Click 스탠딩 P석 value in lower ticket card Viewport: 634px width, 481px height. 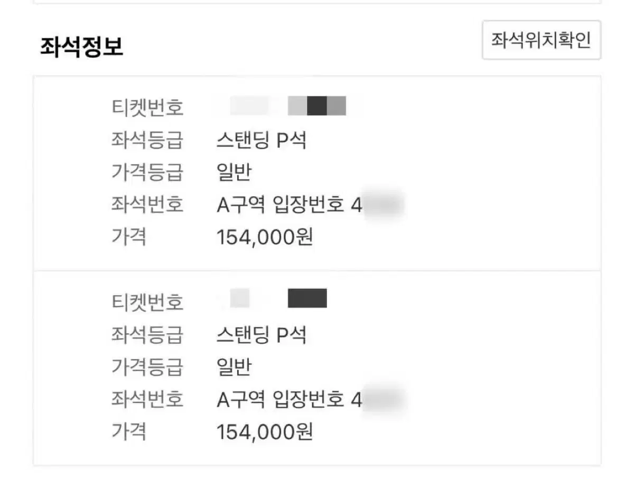262,334
